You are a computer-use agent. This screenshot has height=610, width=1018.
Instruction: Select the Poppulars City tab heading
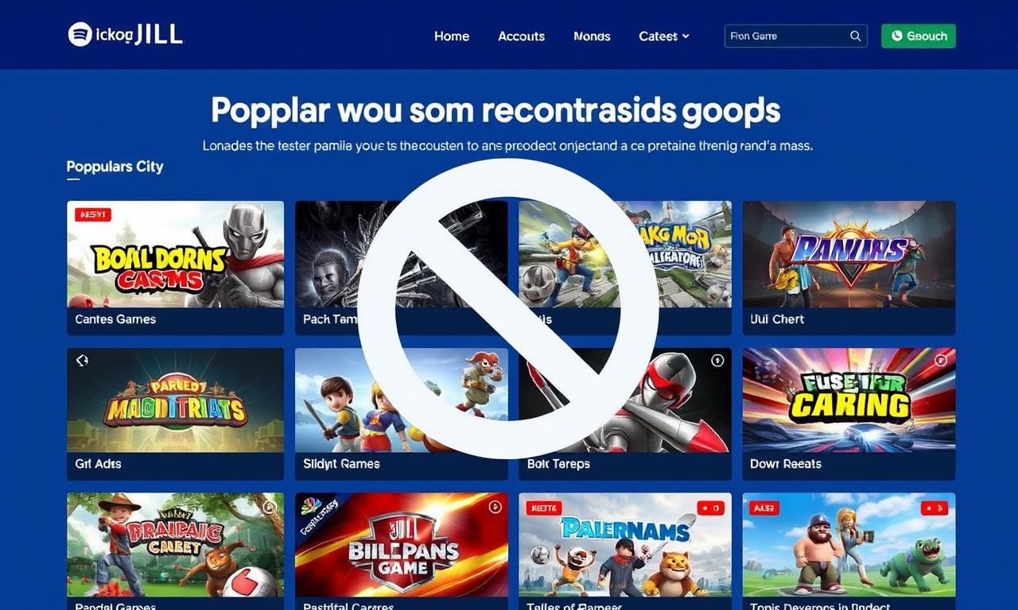pyautogui.click(x=115, y=167)
